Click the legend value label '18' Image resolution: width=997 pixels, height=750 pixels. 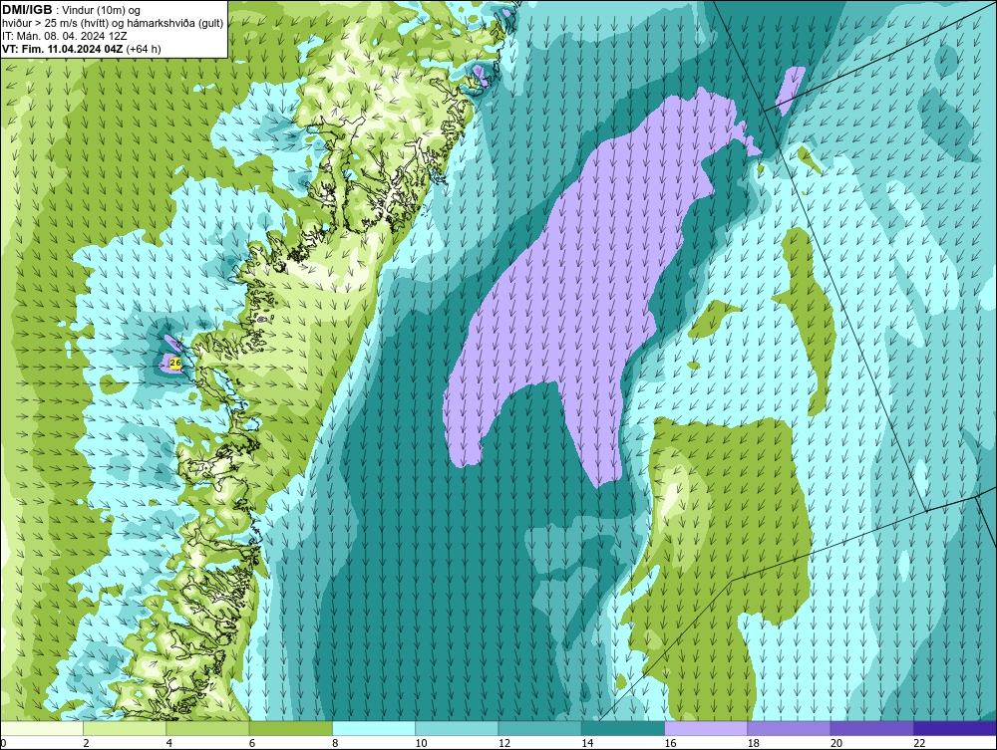[x=754, y=743]
